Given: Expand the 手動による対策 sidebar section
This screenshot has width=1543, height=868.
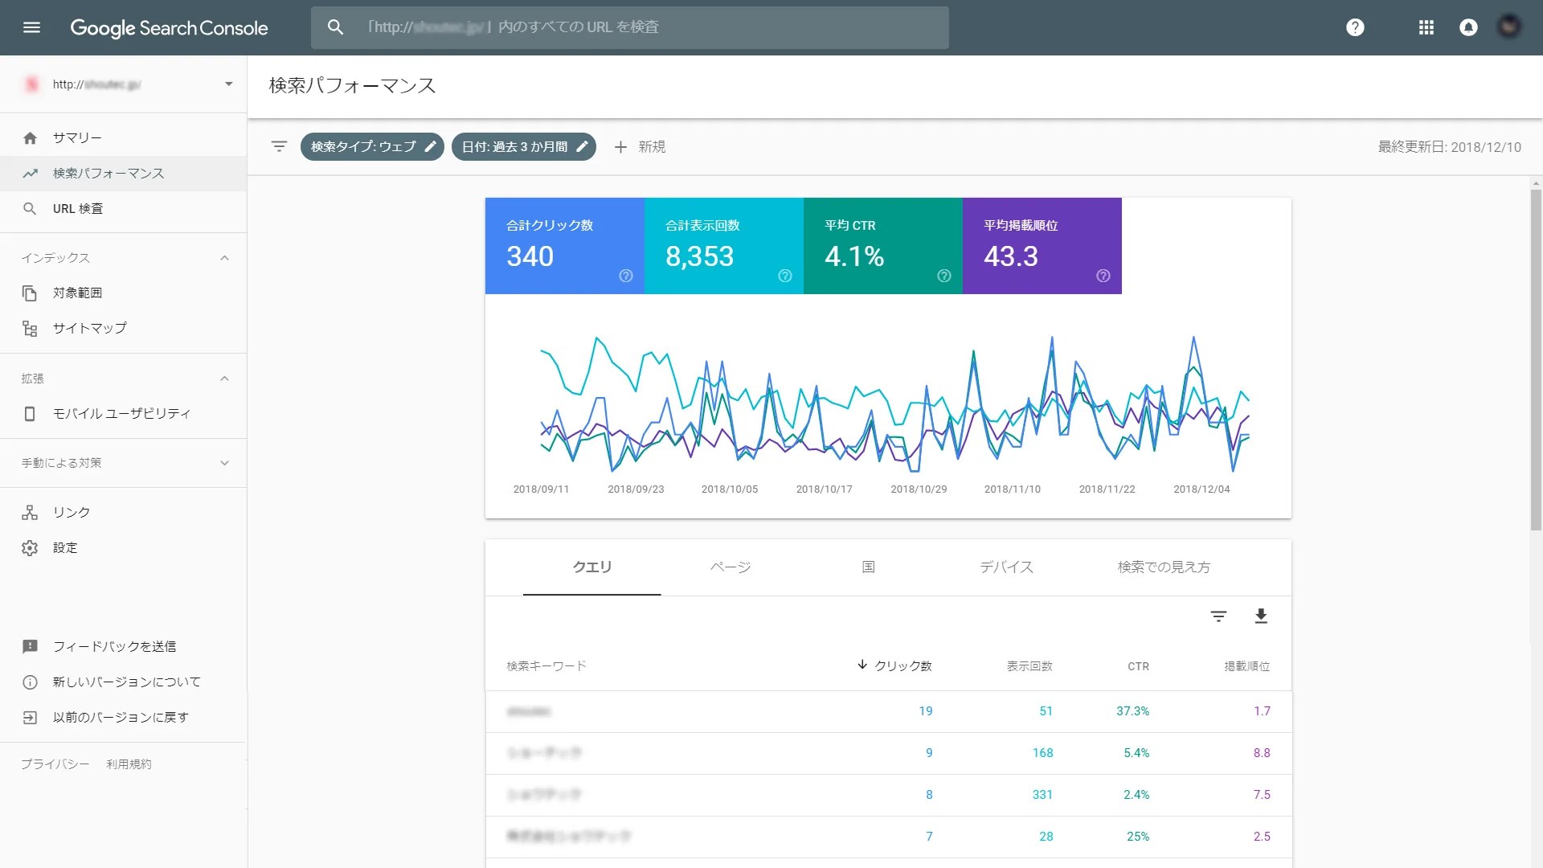Looking at the screenshot, I should [x=224, y=463].
